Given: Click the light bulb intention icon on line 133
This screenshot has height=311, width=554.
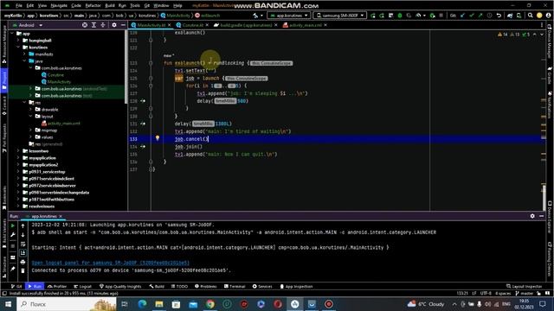Looking at the screenshot, I should [x=158, y=138].
